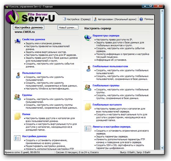Image resolution: width=171 pixels, height=161 pixels.
Task: Click the title bar Serv-U app icon
Action: [x=7, y=6]
